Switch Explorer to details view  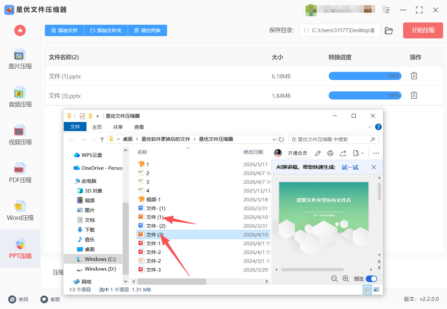367,289
